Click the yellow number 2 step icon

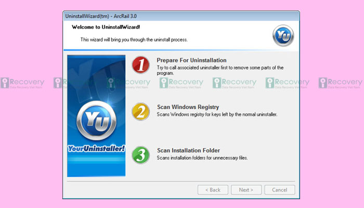[141, 111]
